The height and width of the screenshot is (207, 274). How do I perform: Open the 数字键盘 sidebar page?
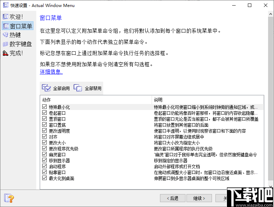pos(17,44)
